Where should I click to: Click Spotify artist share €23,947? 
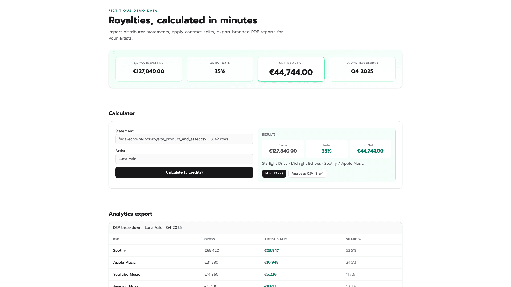[x=271, y=251]
